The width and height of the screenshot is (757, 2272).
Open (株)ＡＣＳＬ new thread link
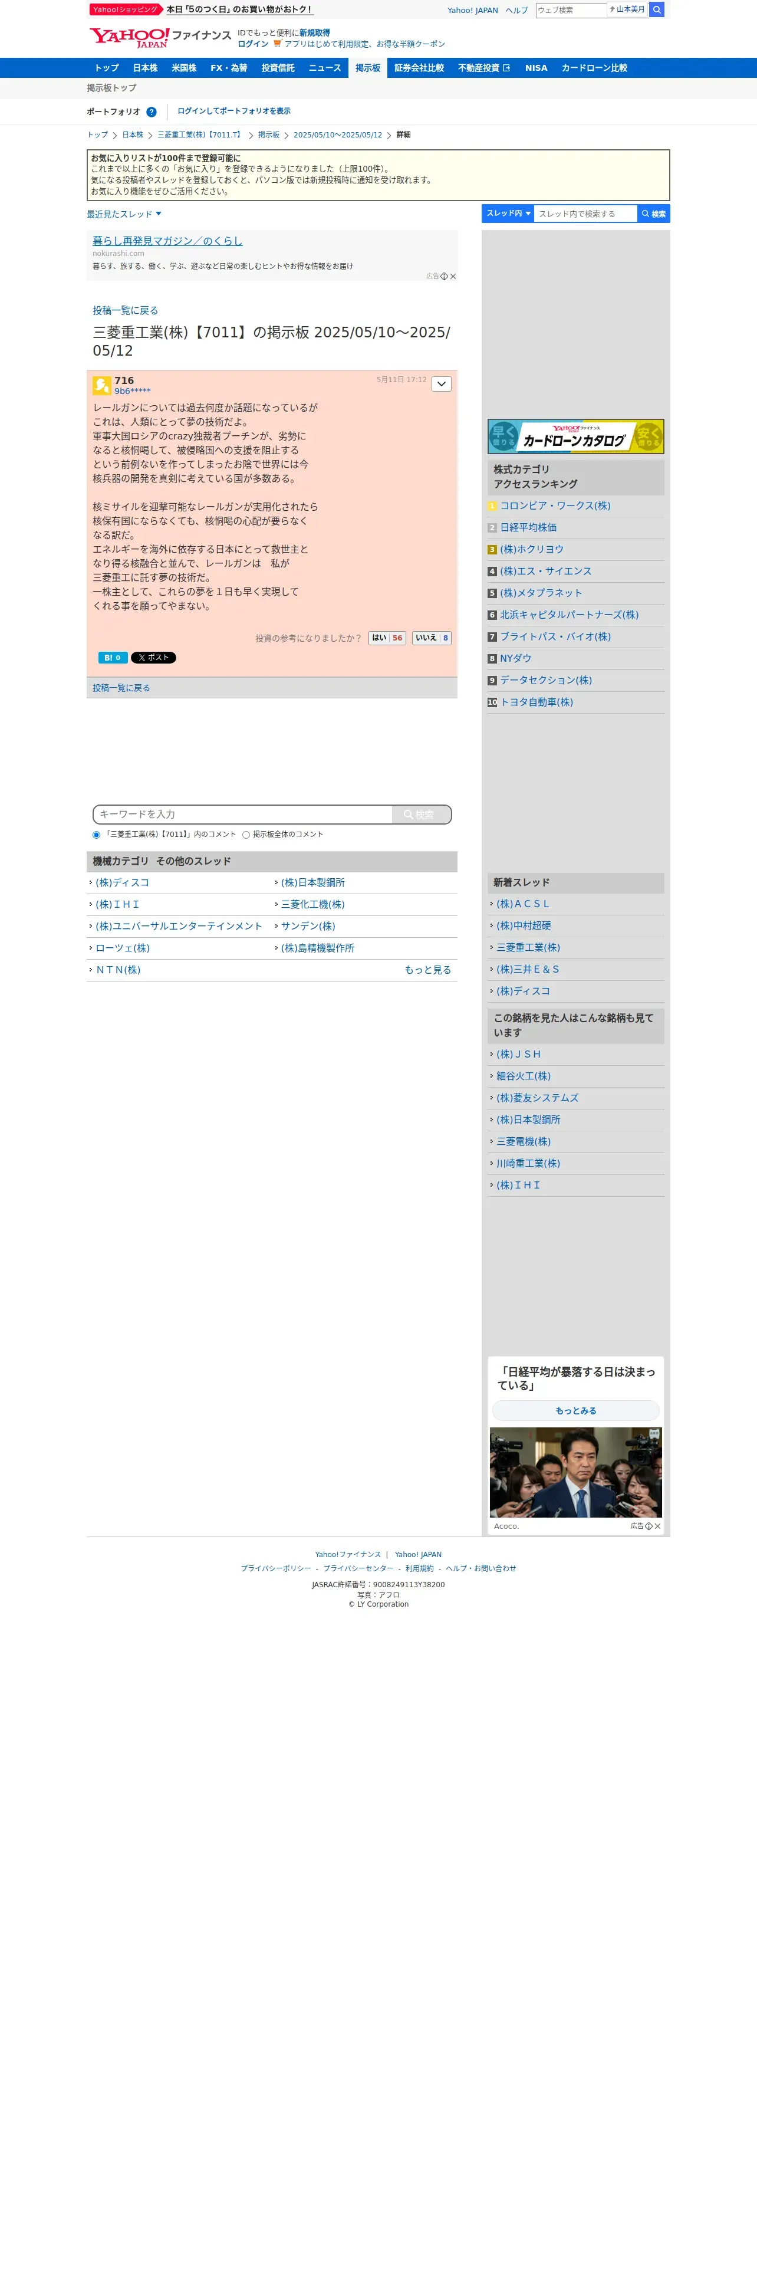pyautogui.click(x=522, y=904)
